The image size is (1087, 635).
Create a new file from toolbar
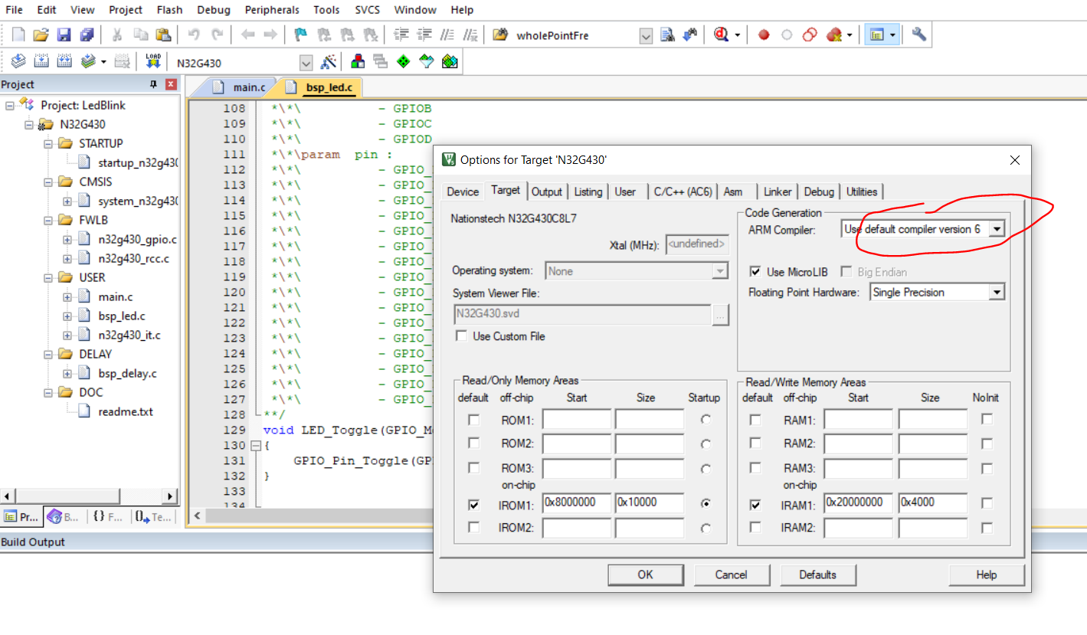[18, 34]
